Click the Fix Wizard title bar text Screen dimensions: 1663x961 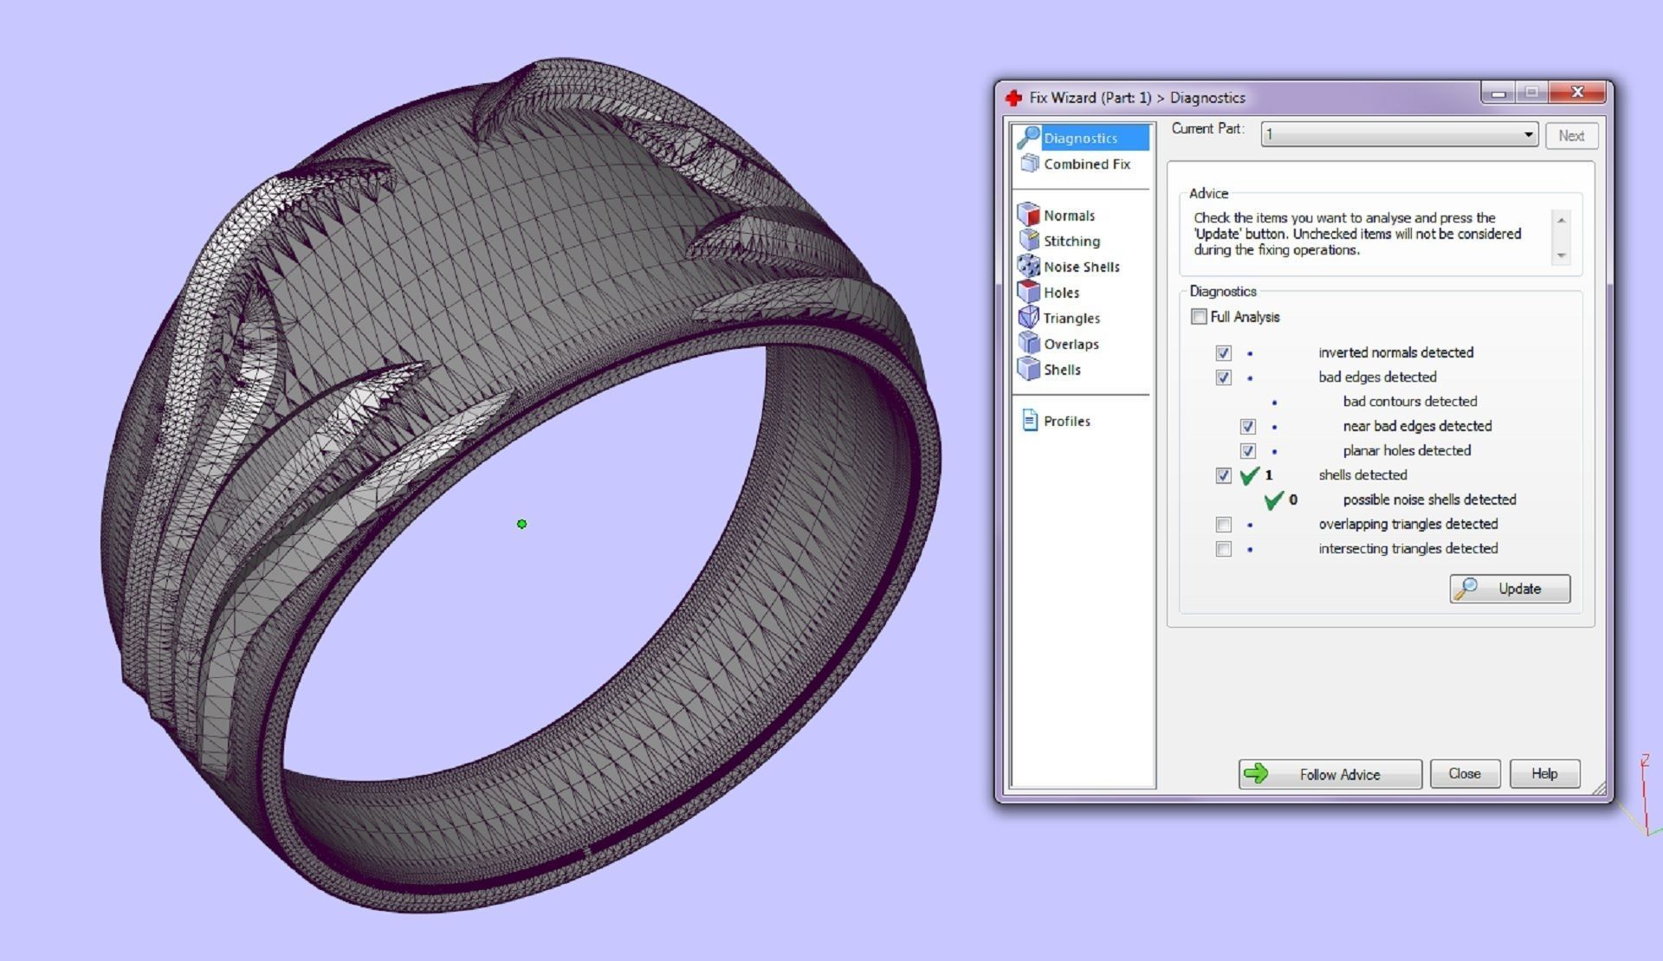click(x=1137, y=98)
